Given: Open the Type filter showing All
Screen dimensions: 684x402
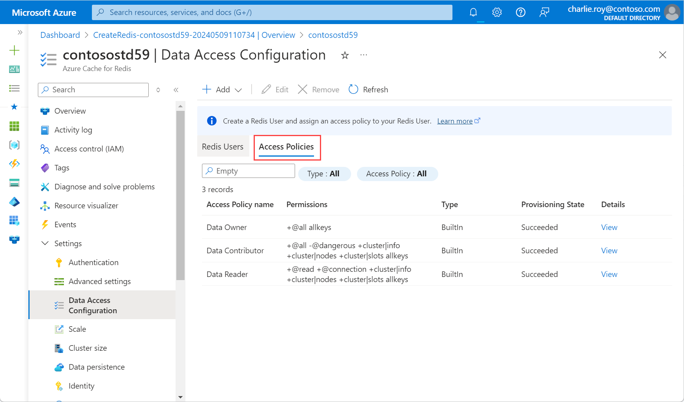Looking at the screenshot, I should tap(324, 174).
